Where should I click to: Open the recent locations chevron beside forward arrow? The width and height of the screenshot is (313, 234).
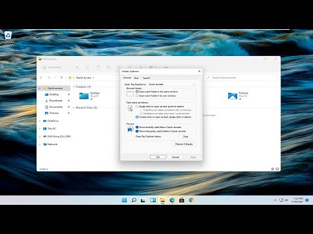55,77
